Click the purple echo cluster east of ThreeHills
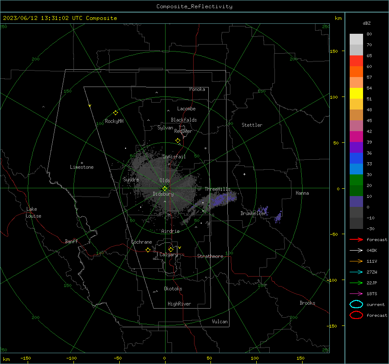Image resolution: width=389 pixels, height=364 pixels. pos(221,200)
